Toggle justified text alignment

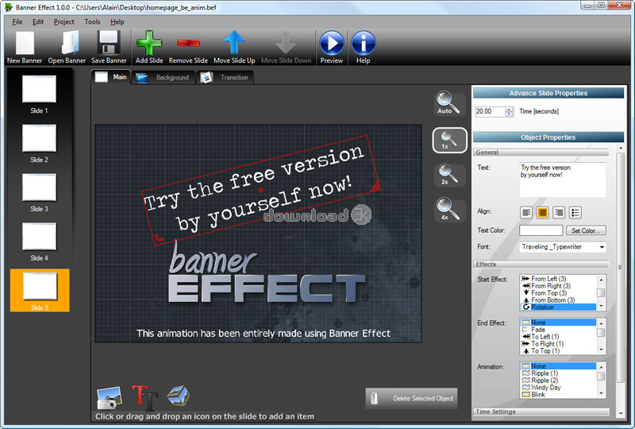575,212
